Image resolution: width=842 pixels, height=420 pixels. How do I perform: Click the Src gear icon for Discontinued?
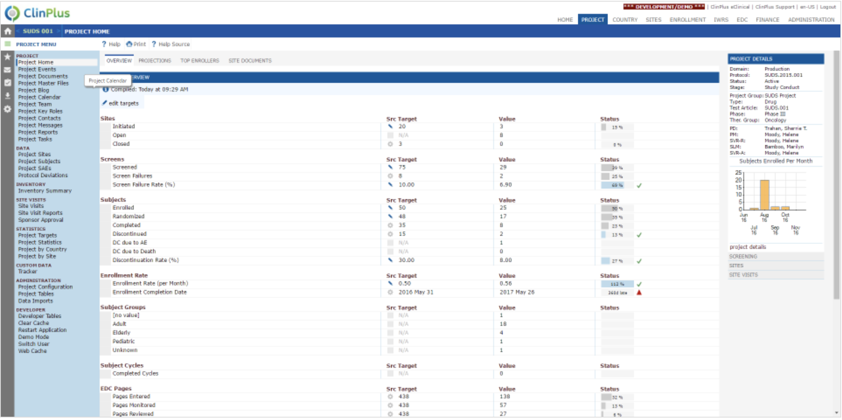click(390, 234)
